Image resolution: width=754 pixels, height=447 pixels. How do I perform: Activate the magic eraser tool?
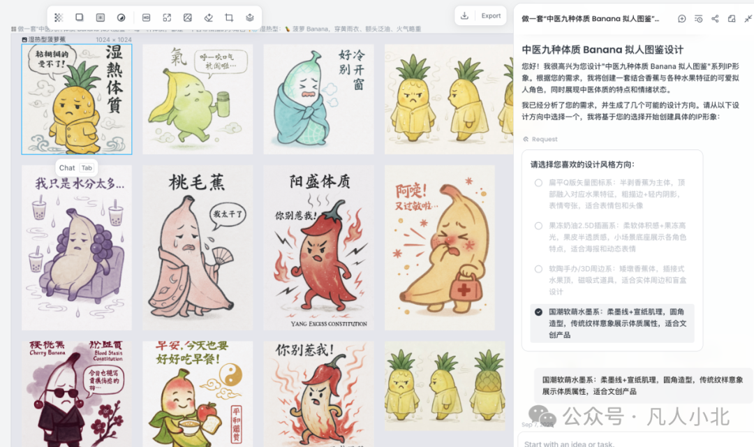[208, 17]
